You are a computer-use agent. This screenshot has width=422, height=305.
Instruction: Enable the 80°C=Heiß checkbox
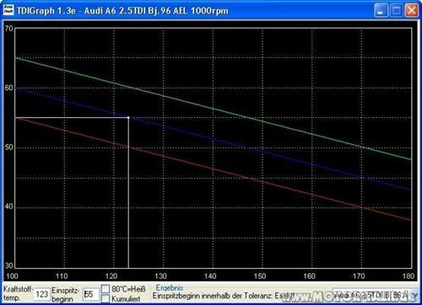pyautogui.click(x=105, y=289)
